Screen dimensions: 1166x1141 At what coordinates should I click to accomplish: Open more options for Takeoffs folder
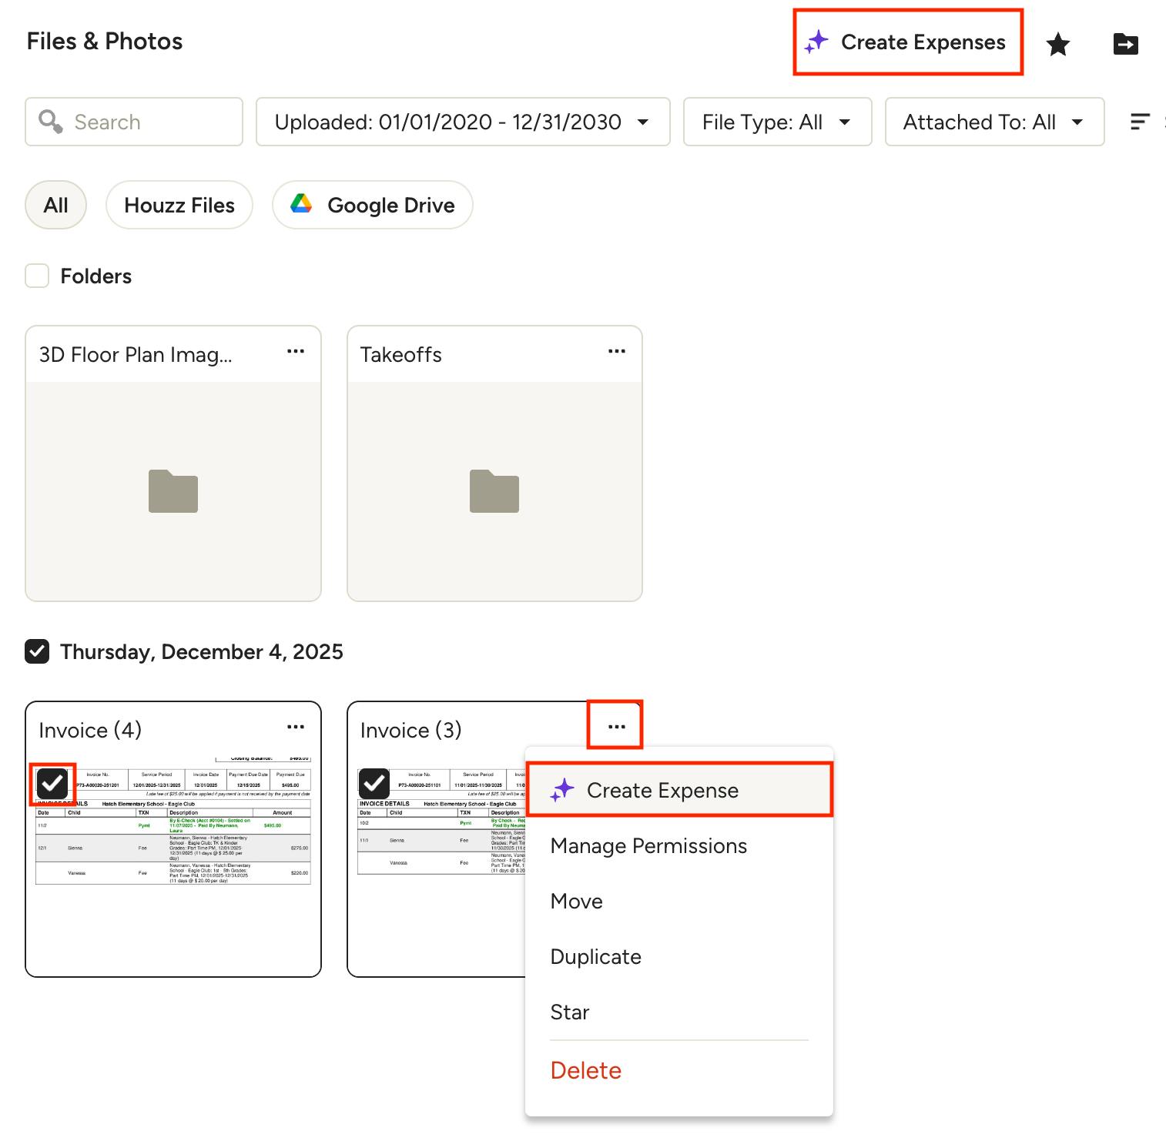coord(616,352)
